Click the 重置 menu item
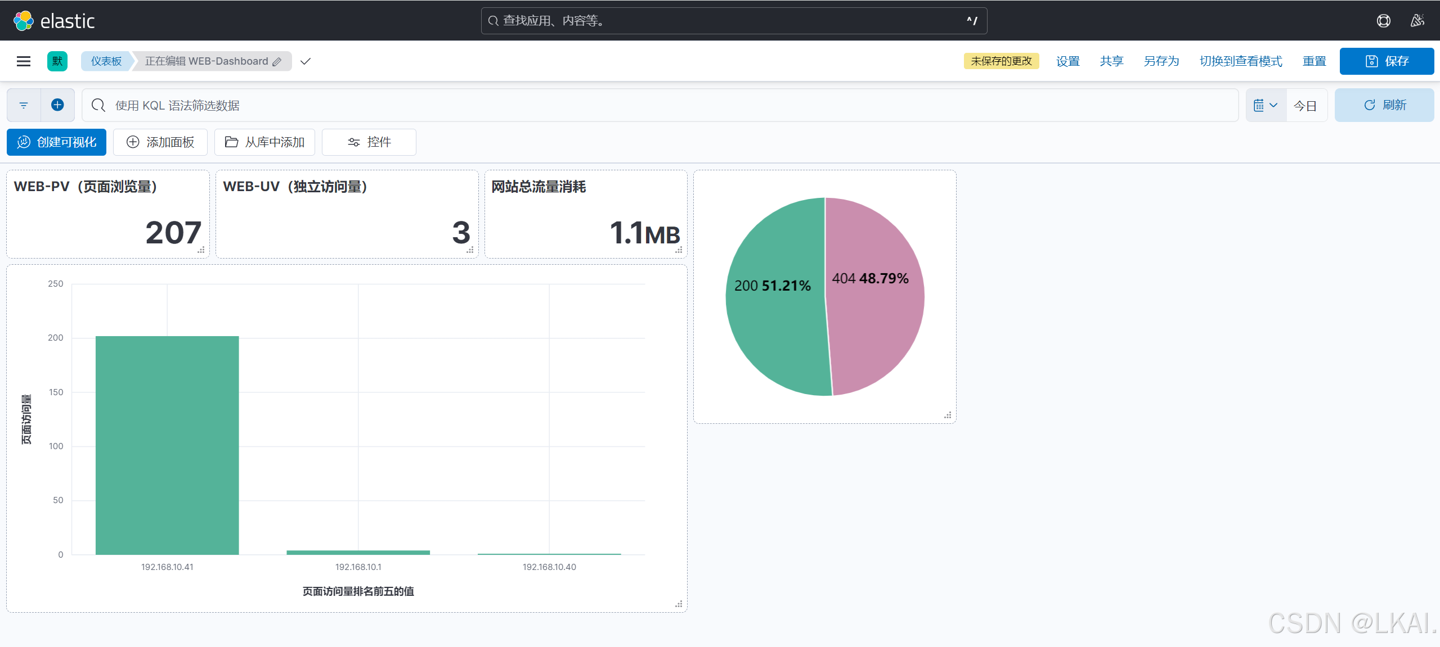Viewport: 1440px width, 647px height. (x=1314, y=61)
